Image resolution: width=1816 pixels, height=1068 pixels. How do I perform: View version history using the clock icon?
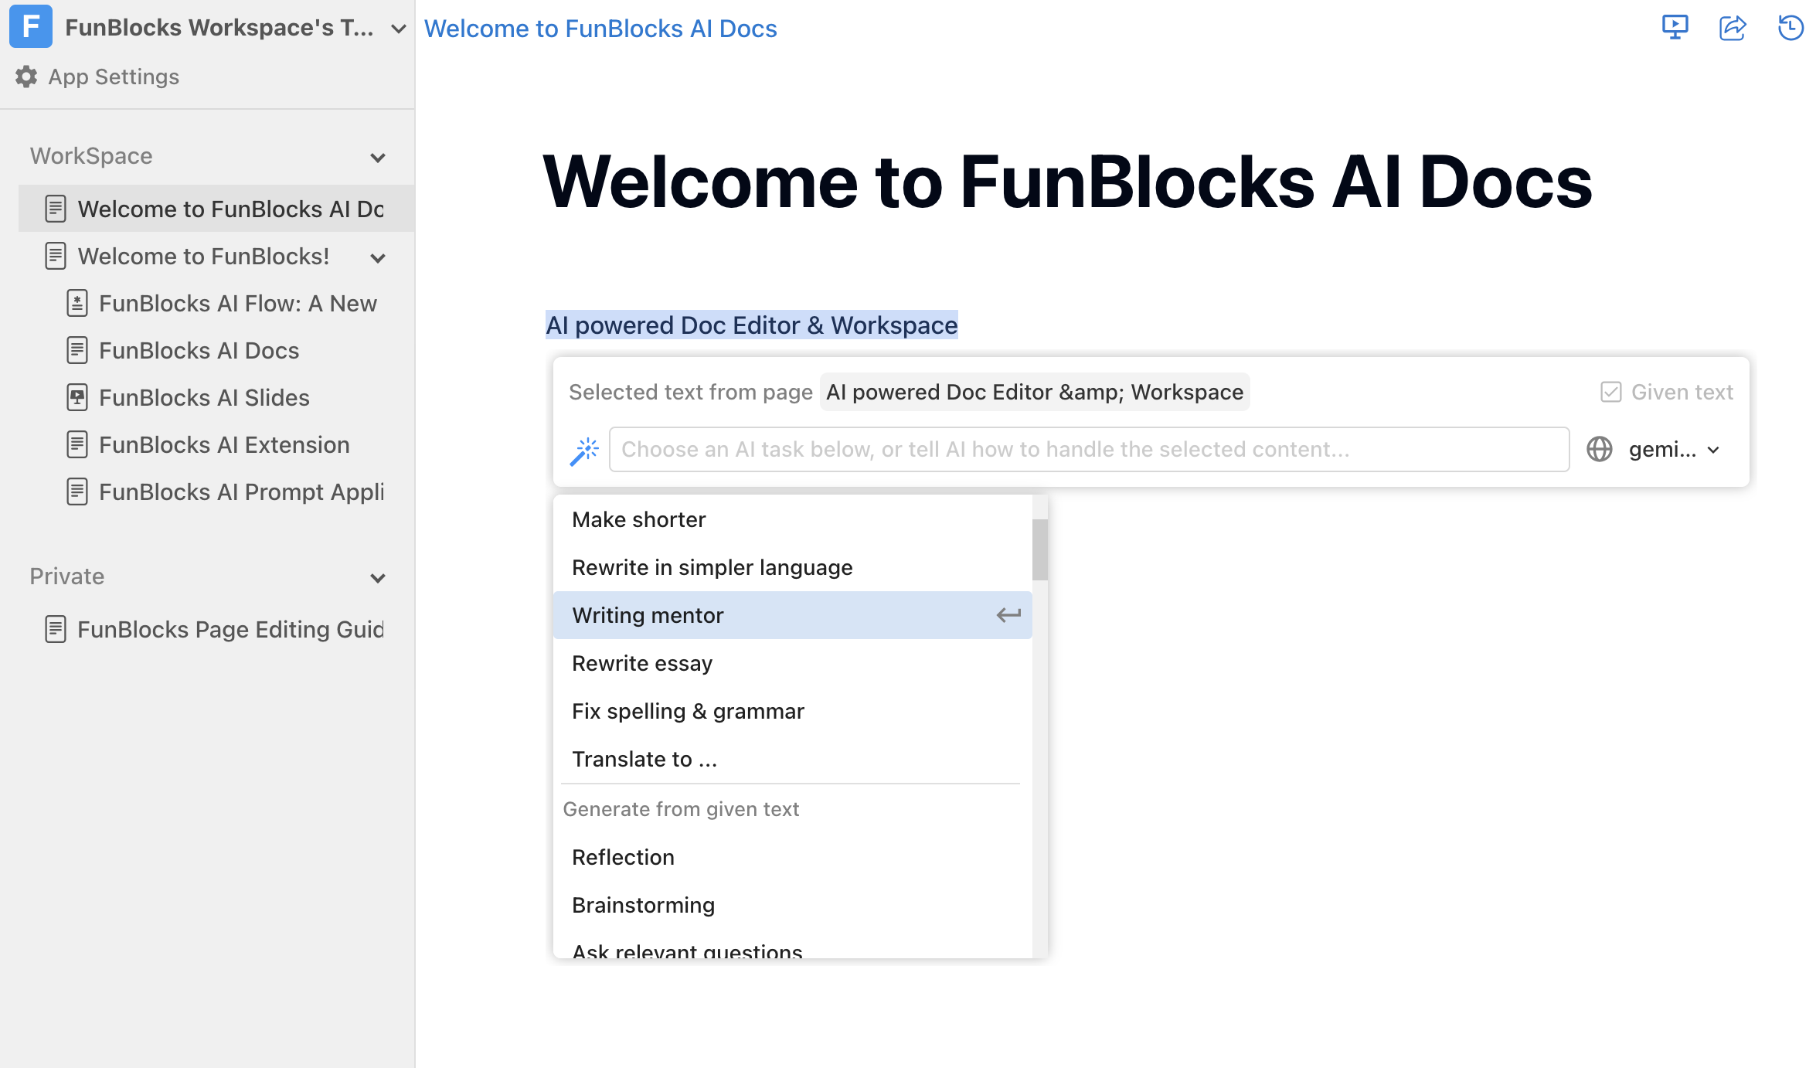[x=1789, y=28]
